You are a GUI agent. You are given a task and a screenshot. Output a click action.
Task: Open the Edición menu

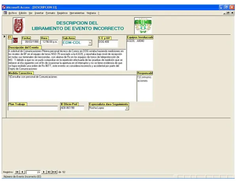tap(23, 13)
